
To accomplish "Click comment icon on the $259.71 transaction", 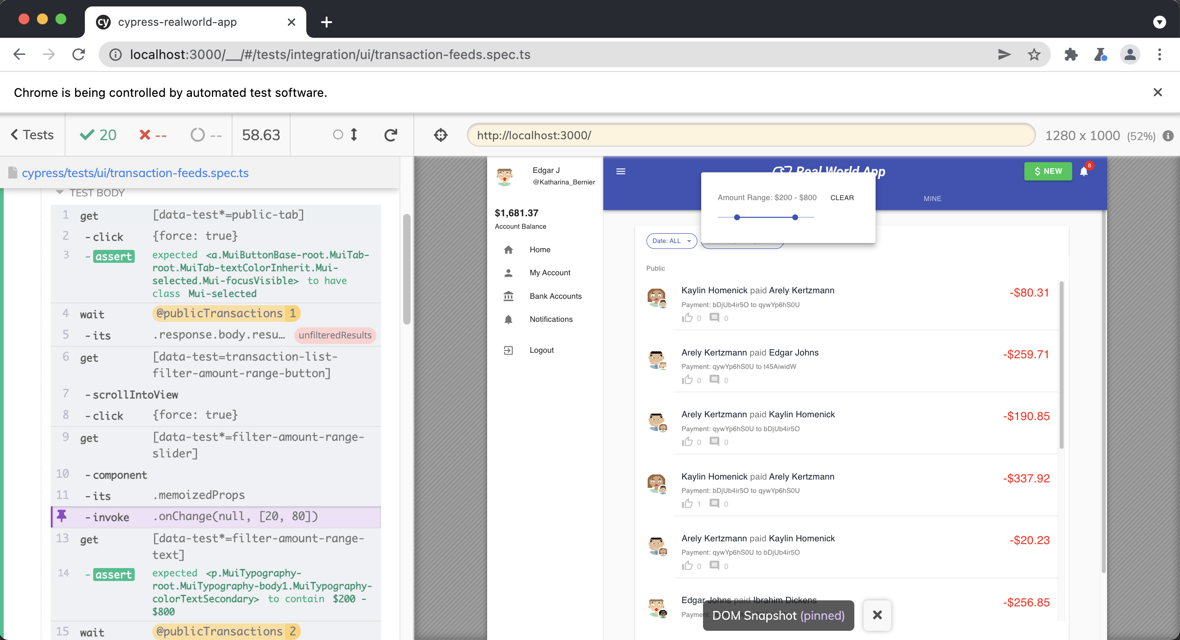I will tap(714, 379).
